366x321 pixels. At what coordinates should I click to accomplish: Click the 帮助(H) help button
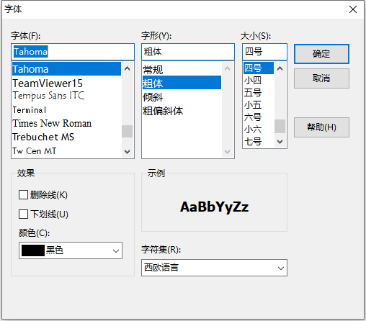321,127
